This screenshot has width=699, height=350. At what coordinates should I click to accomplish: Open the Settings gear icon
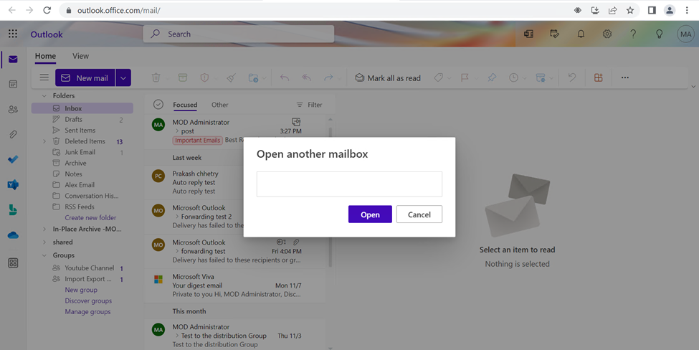(607, 34)
